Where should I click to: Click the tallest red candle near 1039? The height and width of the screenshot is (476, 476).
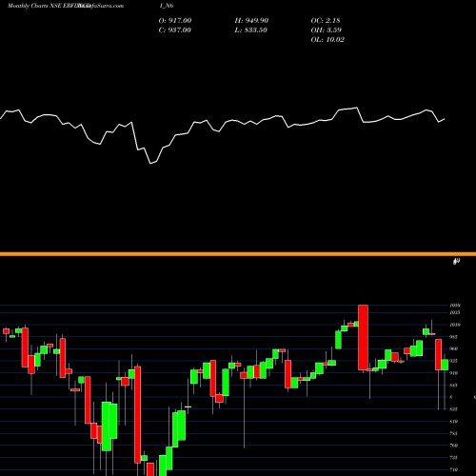pyautogui.click(x=363, y=337)
